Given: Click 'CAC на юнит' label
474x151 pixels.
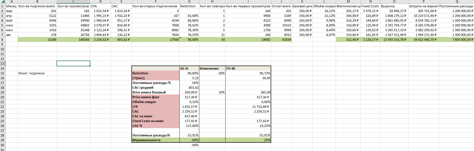Looking at the screenshot, I should click(156, 116).
